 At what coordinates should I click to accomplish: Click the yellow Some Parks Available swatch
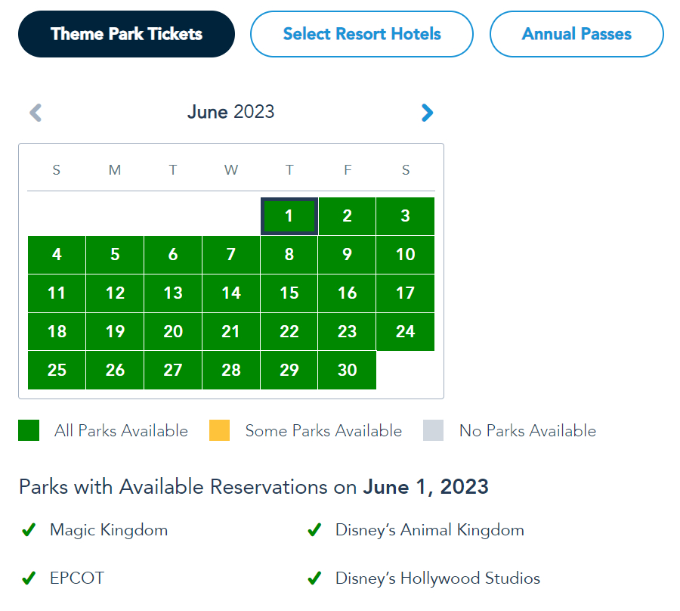pos(219,431)
